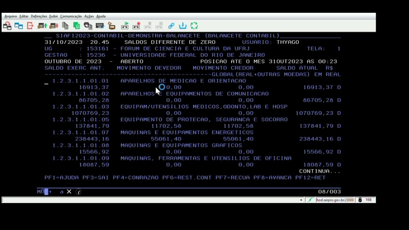
Task: Click the saldo atual value 18087,59 D
Action: 322,165
